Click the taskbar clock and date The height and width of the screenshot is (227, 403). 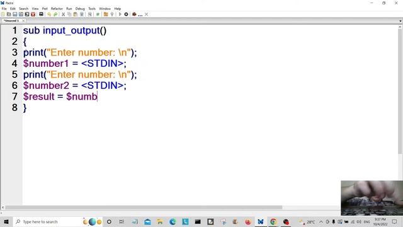click(380, 221)
